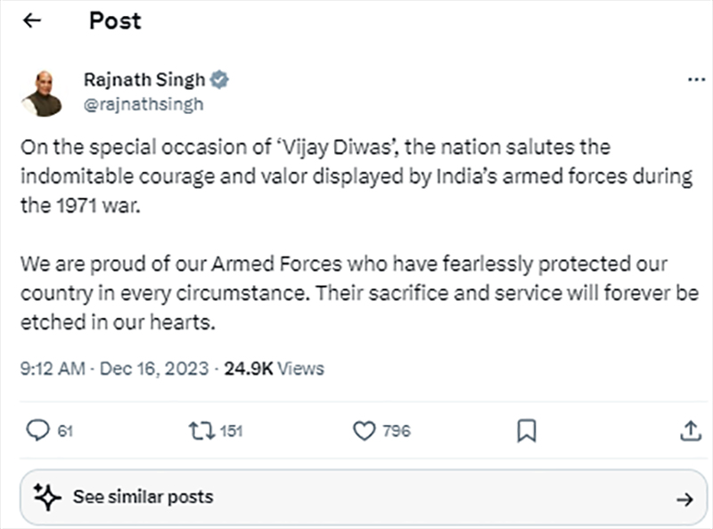This screenshot has height=529, width=713.
Task: Open the share icon menu
Action: pos(690,431)
